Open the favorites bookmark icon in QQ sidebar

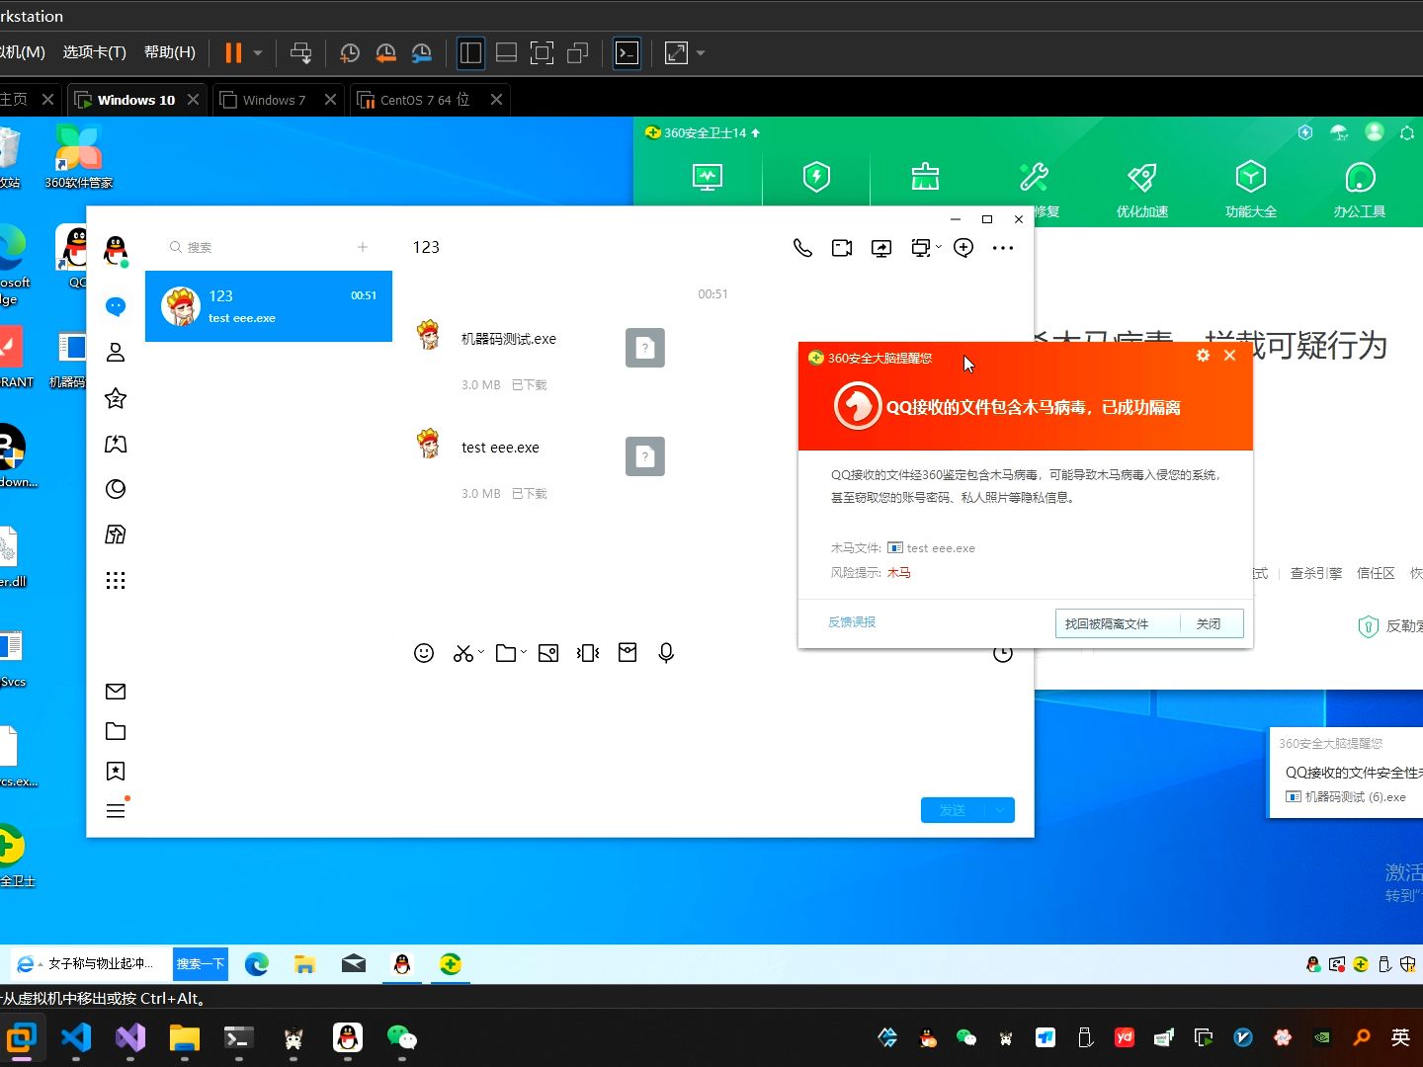(x=116, y=772)
